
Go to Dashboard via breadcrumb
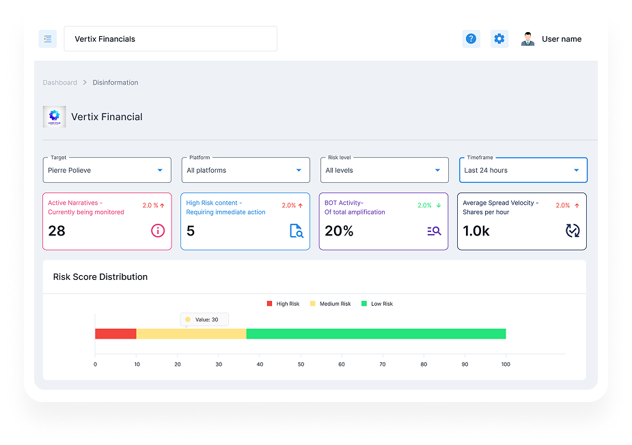coord(59,83)
